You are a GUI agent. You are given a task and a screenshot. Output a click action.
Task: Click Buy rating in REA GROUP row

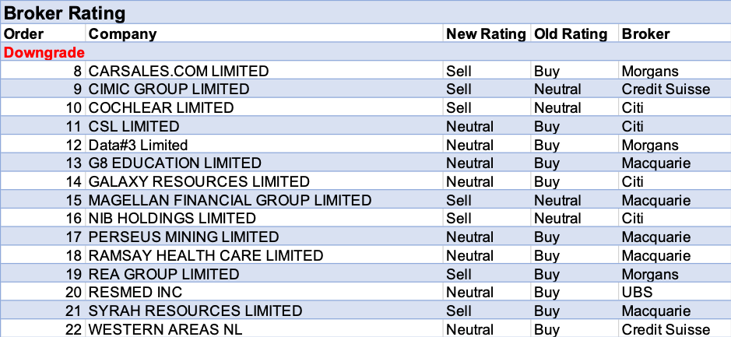click(546, 274)
